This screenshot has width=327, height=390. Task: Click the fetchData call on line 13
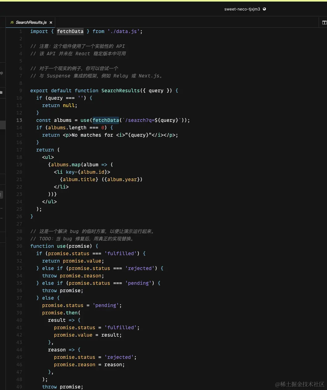pos(106,120)
